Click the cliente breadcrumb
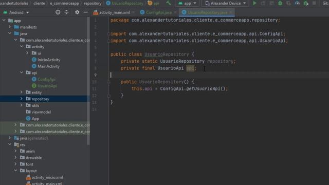The image size is (329, 185). point(39,3)
